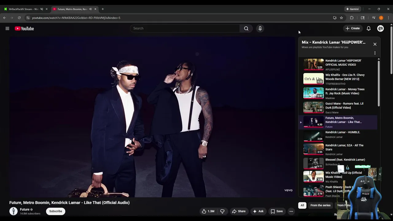Open the Gemini button in Chrome
Viewport: 393px width, 221px height.
coord(352,9)
